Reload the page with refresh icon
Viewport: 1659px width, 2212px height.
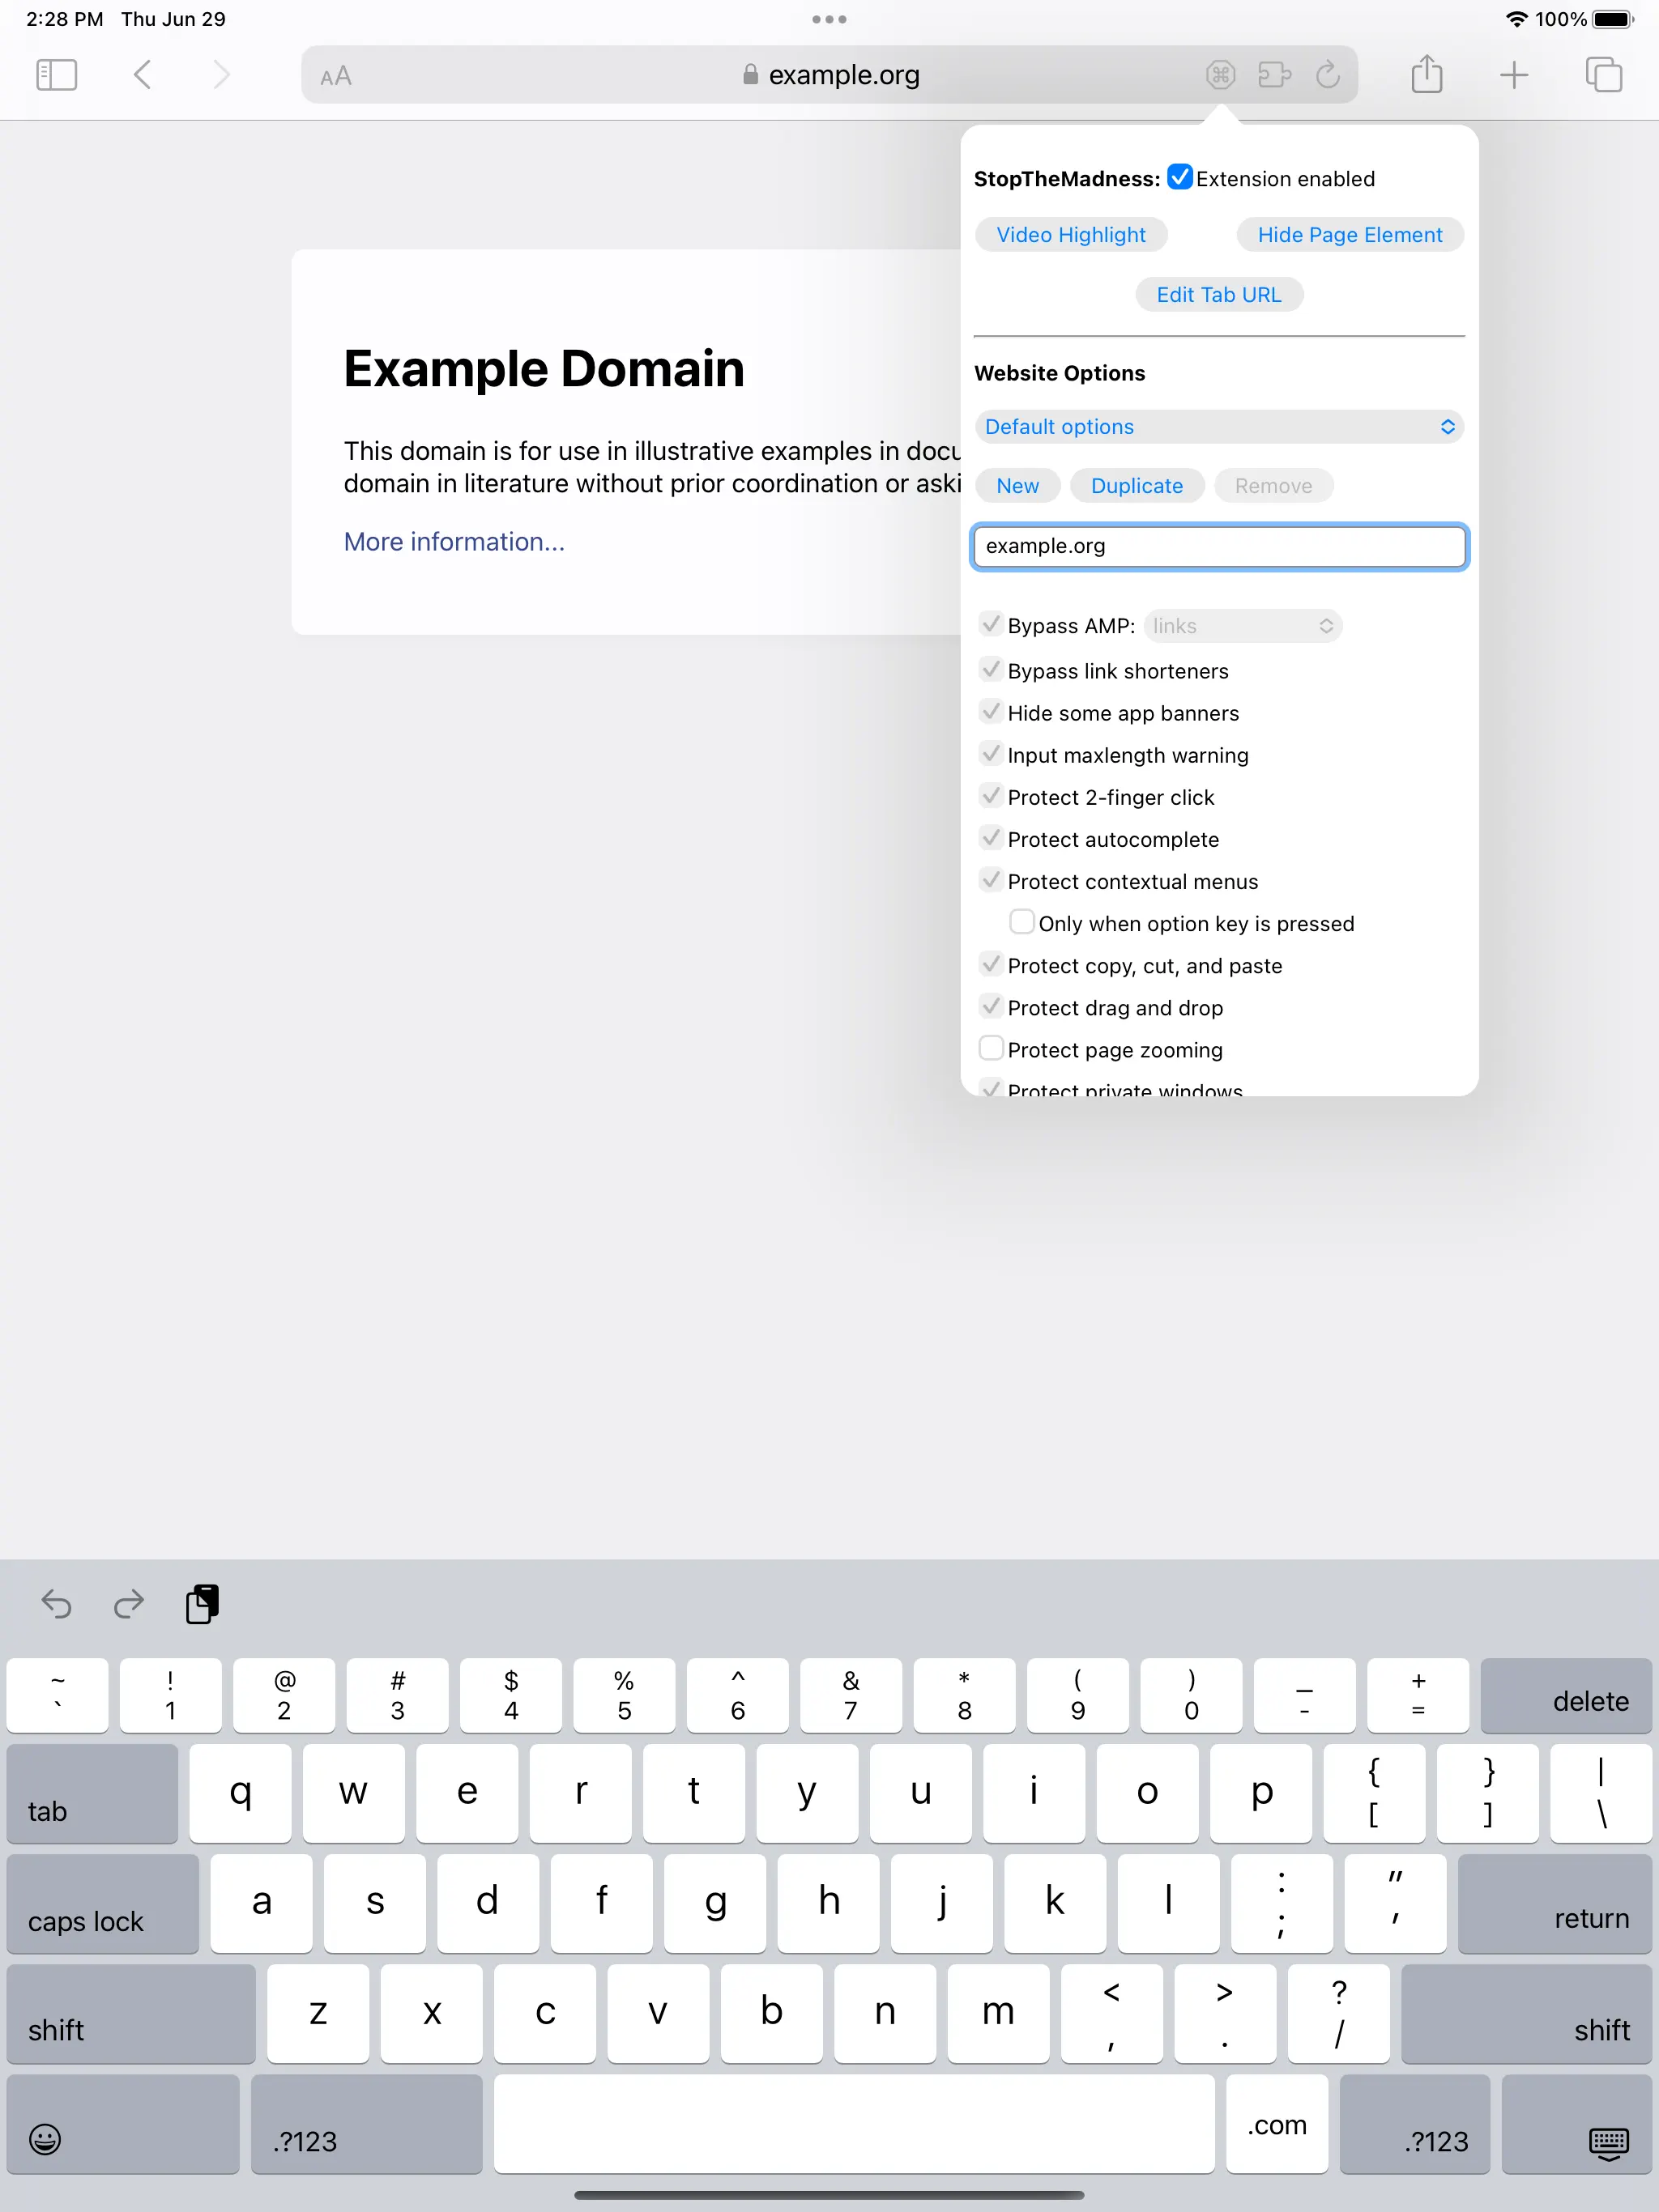pyautogui.click(x=1328, y=75)
